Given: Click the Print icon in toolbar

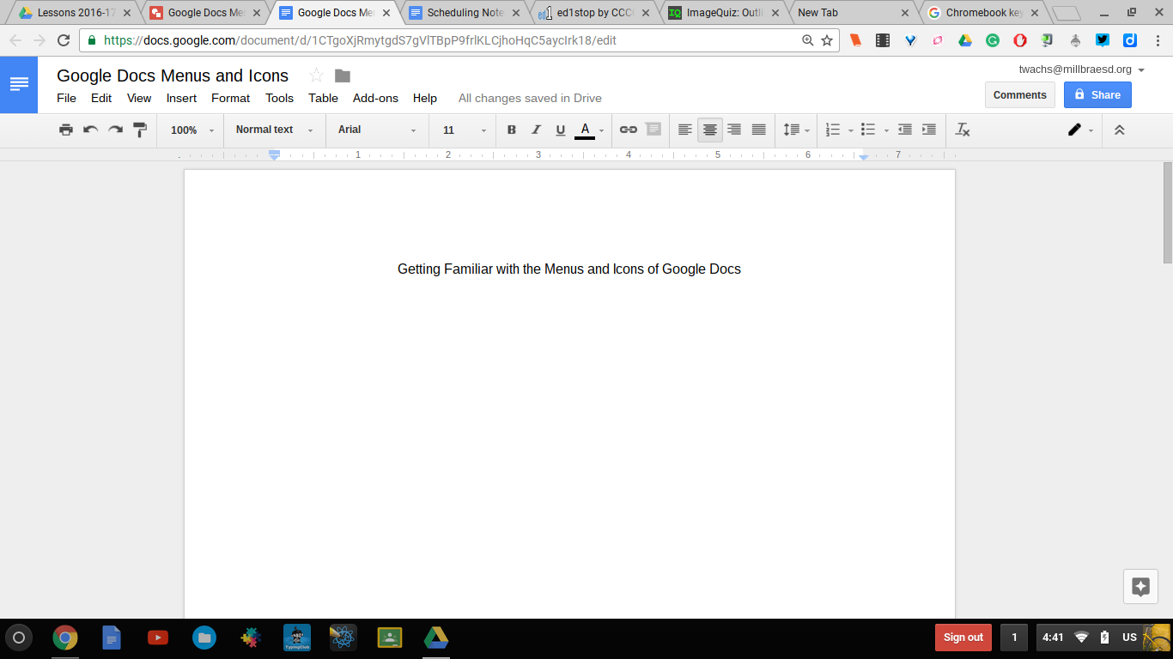Looking at the screenshot, I should 66,130.
